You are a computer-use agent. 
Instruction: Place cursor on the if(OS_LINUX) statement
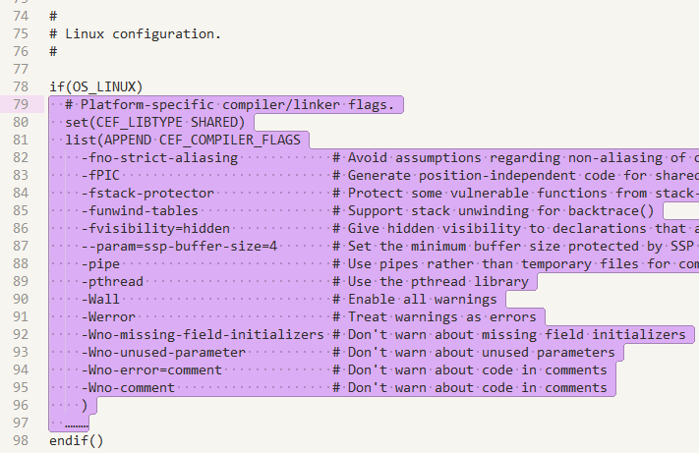[95, 86]
